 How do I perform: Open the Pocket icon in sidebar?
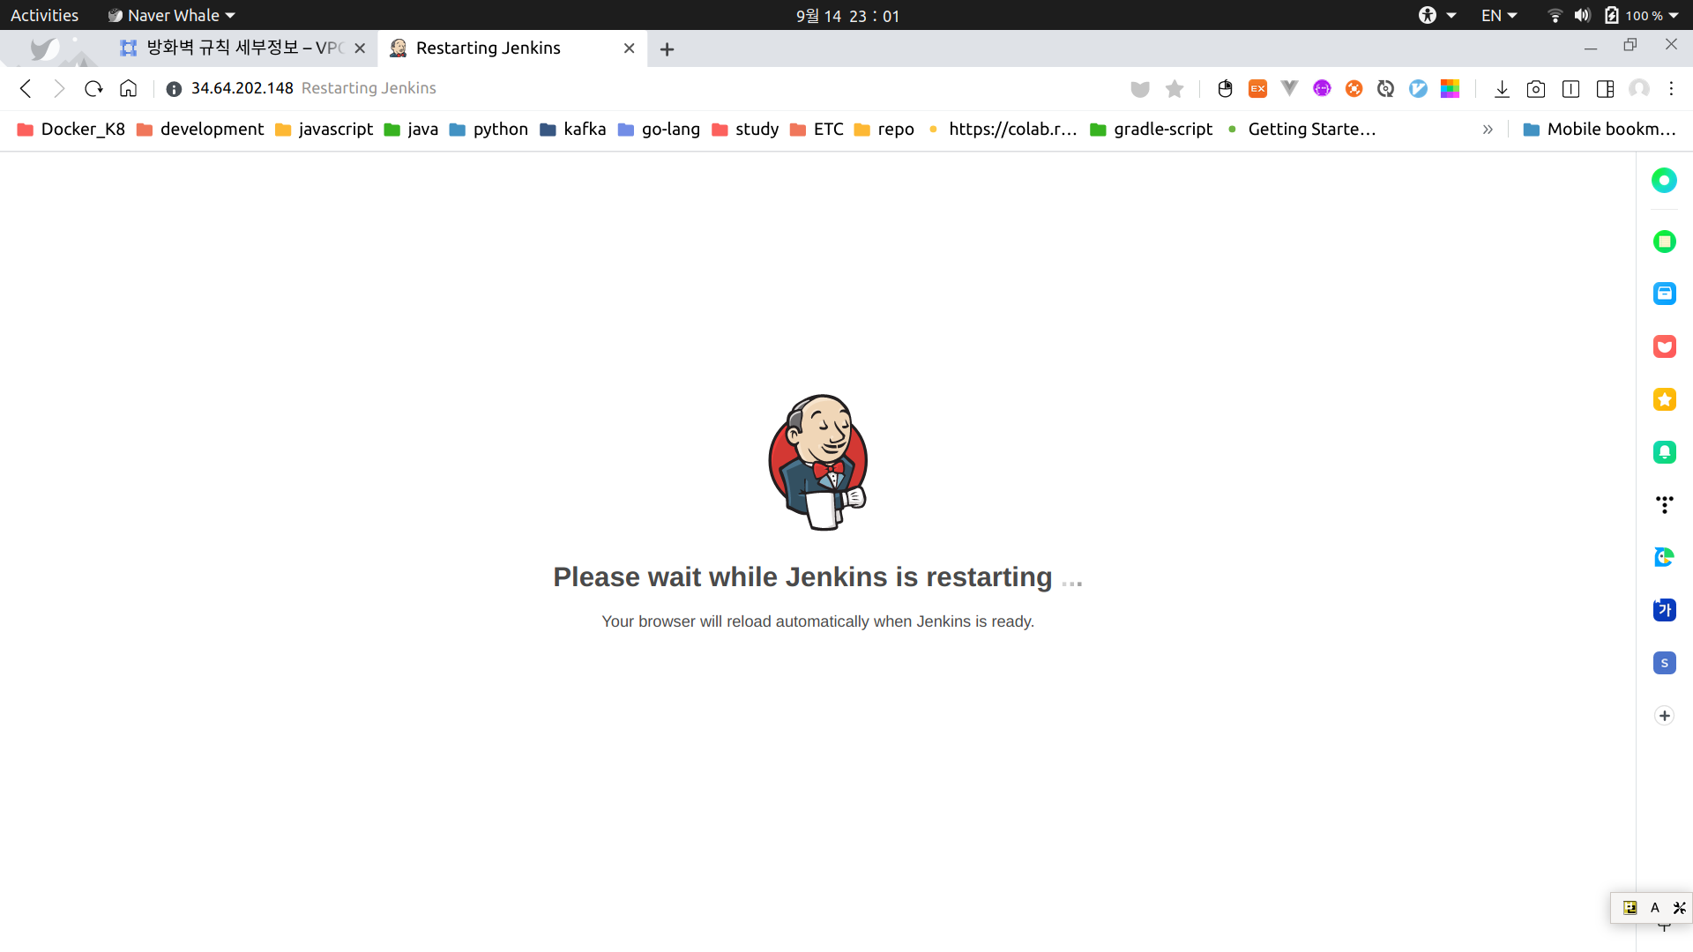tap(1664, 346)
